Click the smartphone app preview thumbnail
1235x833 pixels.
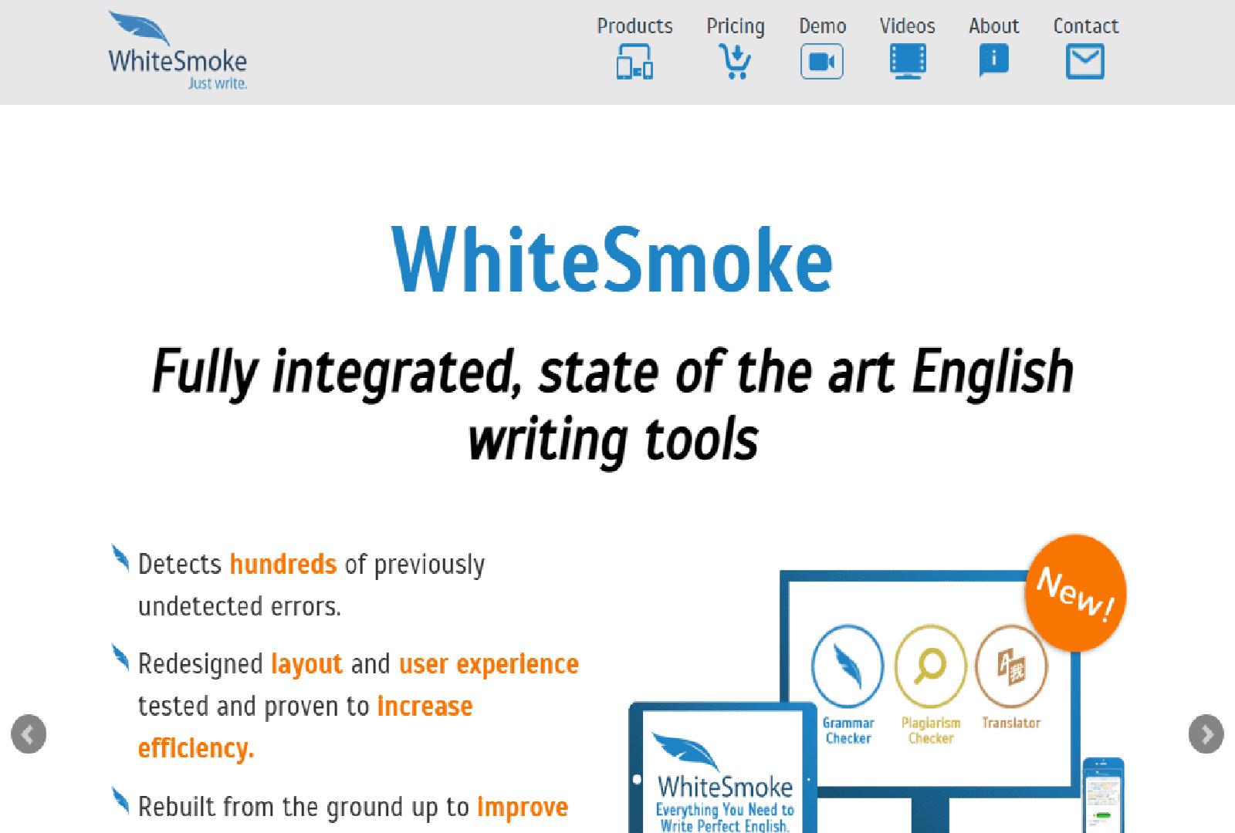pos(1104,794)
